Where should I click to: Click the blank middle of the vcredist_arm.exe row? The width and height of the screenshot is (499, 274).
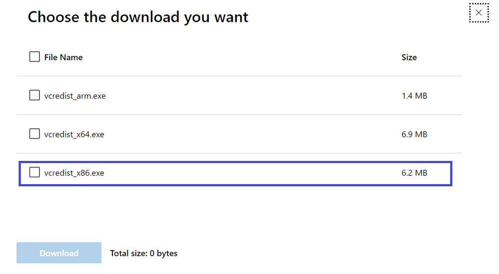coord(250,96)
